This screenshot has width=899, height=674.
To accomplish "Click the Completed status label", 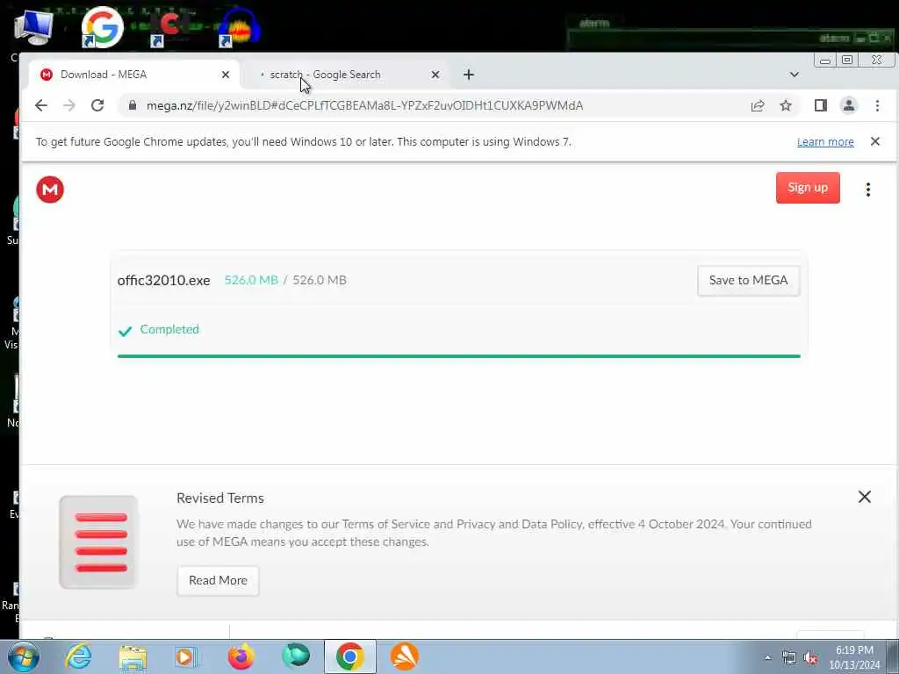I will (x=169, y=330).
